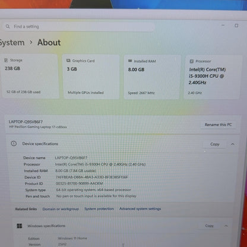Viewport: 247px width, 247px height.
Task: Select the Device ID value
Action: pos(91,177)
